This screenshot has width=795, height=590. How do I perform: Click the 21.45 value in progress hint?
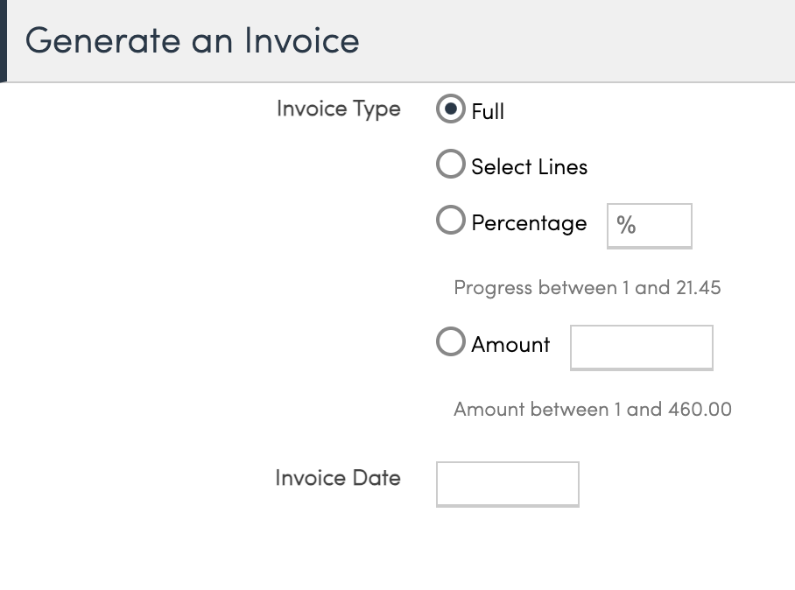698,288
